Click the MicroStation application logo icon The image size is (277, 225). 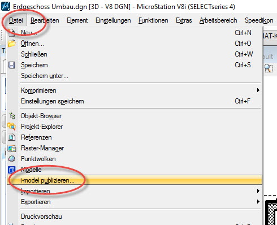(x=6, y=6)
